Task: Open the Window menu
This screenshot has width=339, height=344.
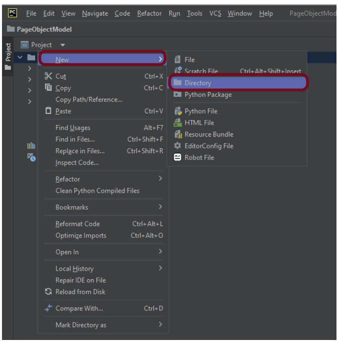Action: [240, 14]
